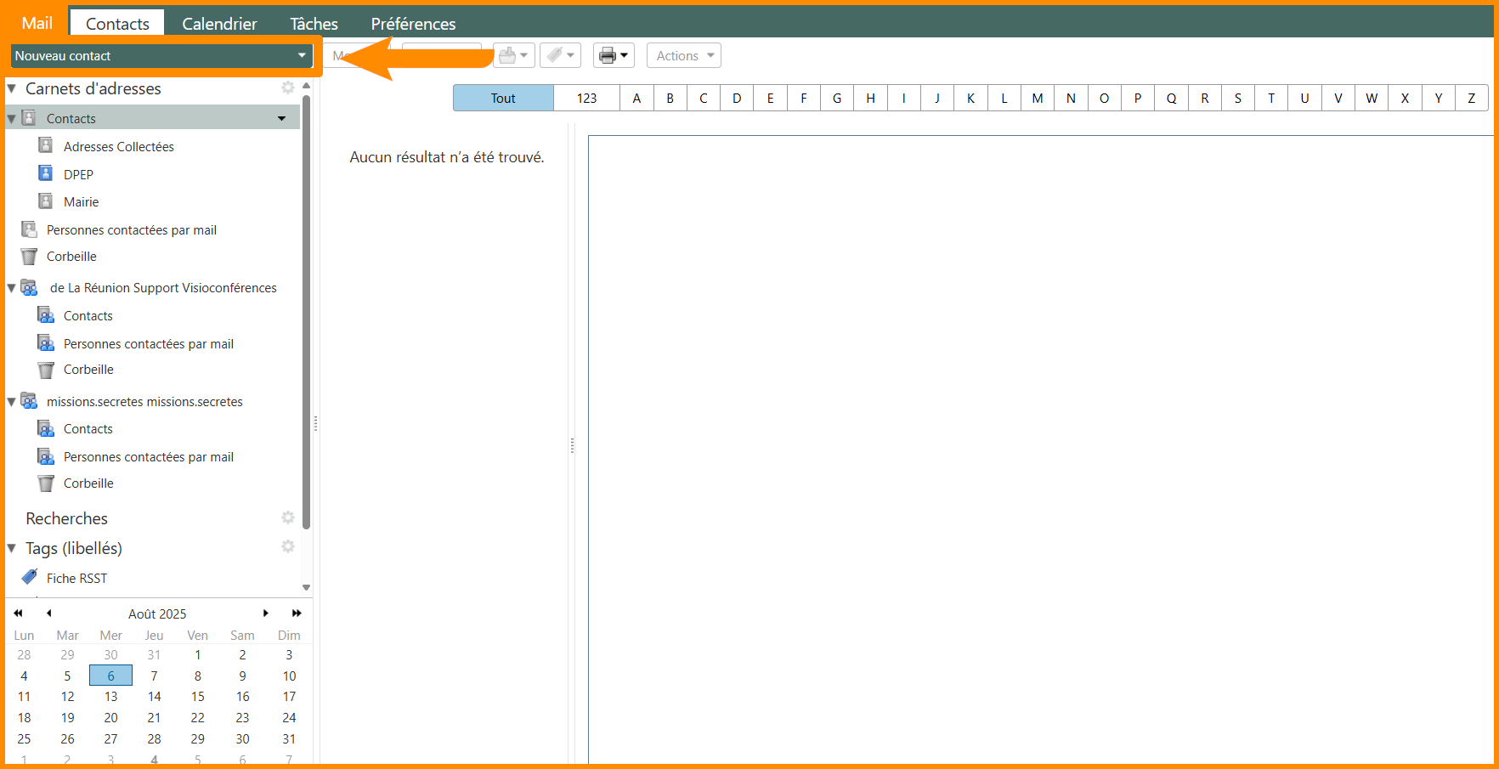The width and height of the screenshot is (1499, 769).
Task: Switch to the Calendrier tab
Action: coord(219,24)
